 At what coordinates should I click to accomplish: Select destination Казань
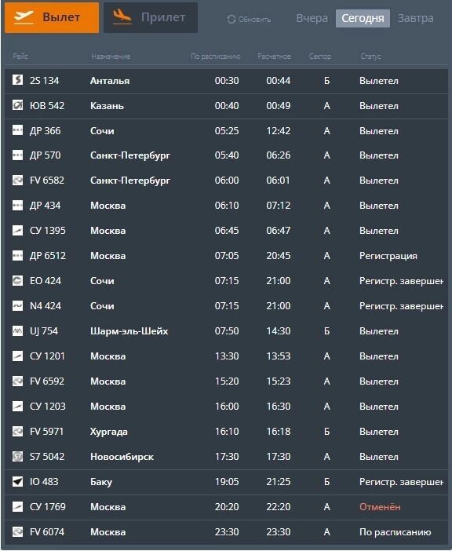[x=108, y=106]
